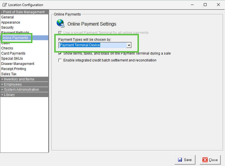
Task: Collapse the Point of Sale Management section
Action: pyautogui.click(x=23, y=12)
